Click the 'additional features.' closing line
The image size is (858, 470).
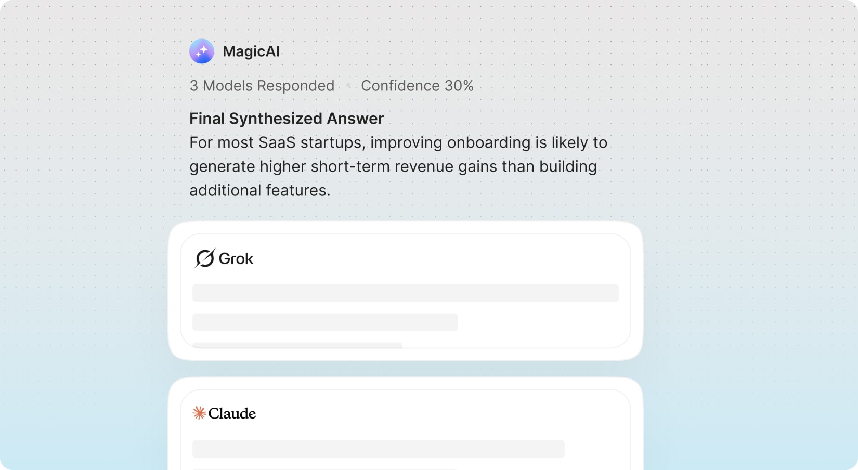[x=260, y=190]
